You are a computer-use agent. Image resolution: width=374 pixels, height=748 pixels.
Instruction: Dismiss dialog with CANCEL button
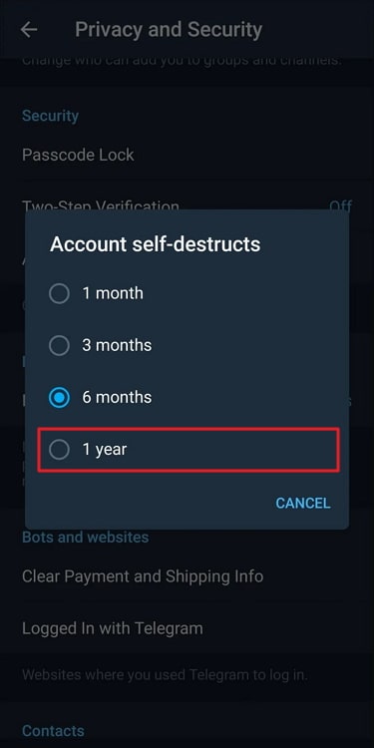pyautogui.click(x=303, y=503)
